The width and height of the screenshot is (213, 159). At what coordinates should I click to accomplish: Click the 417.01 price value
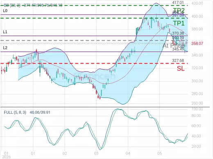point(178,2)
